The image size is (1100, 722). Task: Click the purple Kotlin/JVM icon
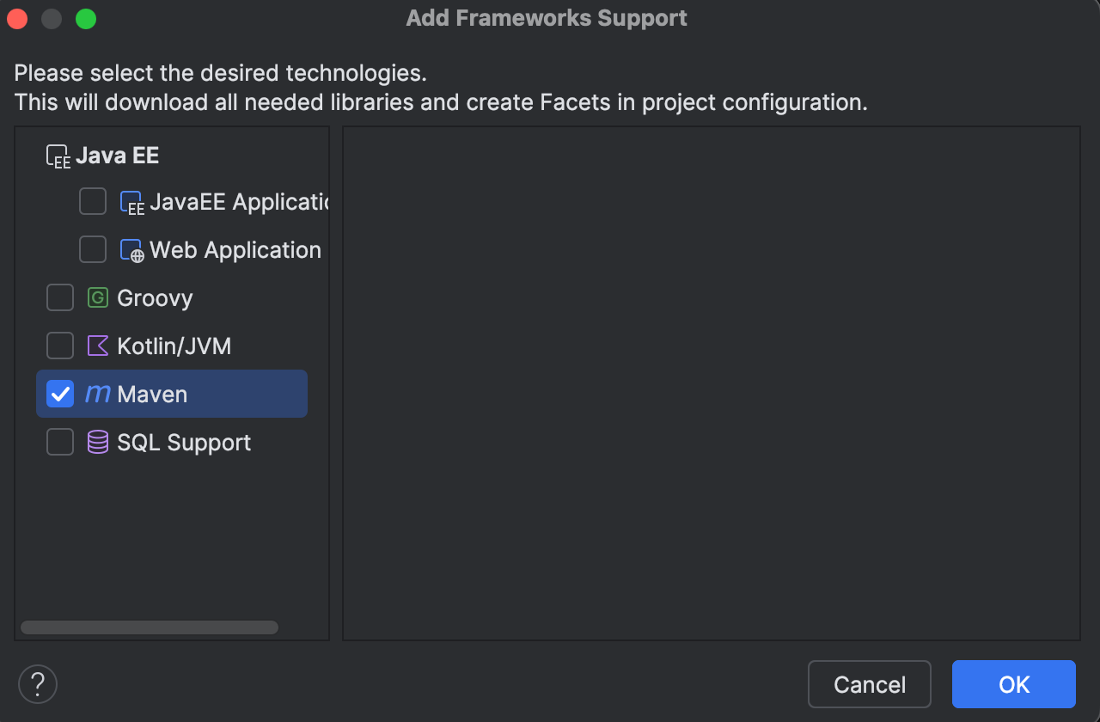98,346
